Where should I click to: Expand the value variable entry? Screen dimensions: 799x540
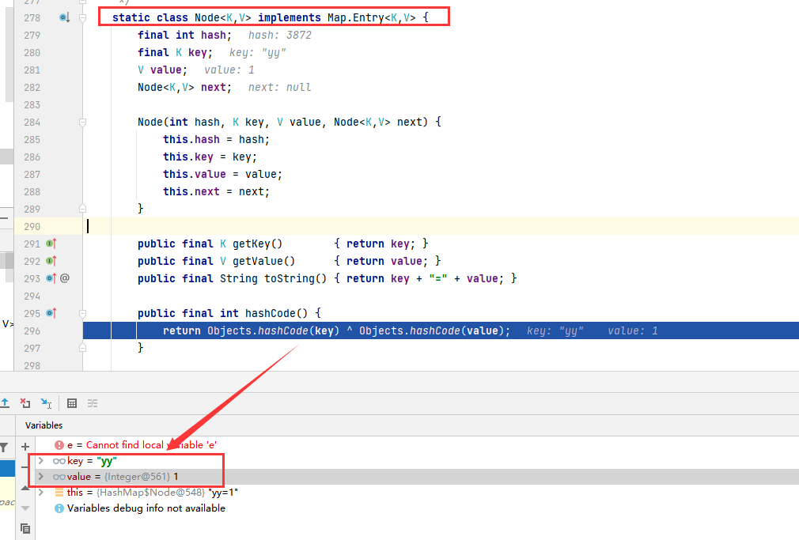tap(41, 476)
